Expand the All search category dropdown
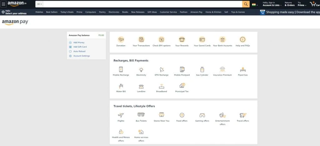 (x=39, y=4)
